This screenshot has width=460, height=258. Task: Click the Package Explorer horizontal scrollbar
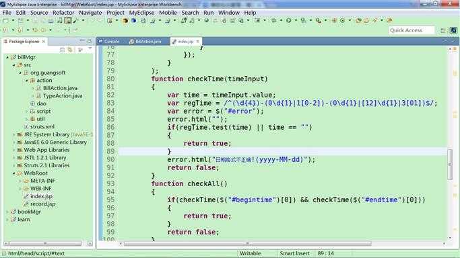[45, 243]
